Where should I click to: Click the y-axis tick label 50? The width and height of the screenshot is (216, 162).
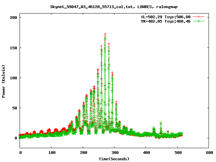pos(15,108)
